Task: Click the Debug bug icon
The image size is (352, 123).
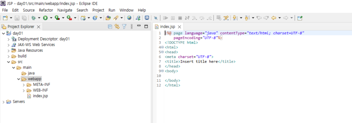Action: coord(33,18)
